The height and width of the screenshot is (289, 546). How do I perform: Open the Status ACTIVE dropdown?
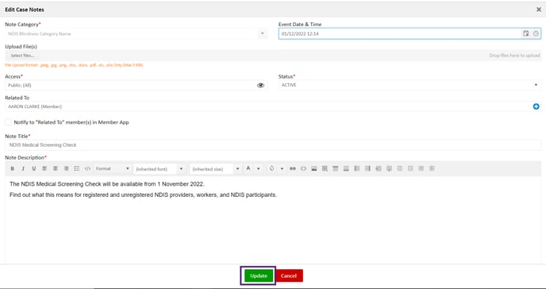[x=409, y=85]
